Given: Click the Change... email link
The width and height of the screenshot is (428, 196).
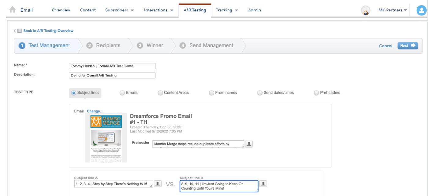Looking at the screenshot, I should tap(95, 111).
